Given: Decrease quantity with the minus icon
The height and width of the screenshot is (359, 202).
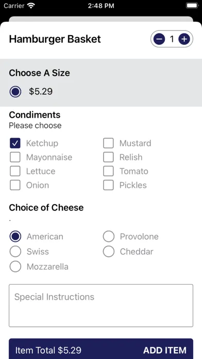Looking at the screenshot, I should pos(159,39).
